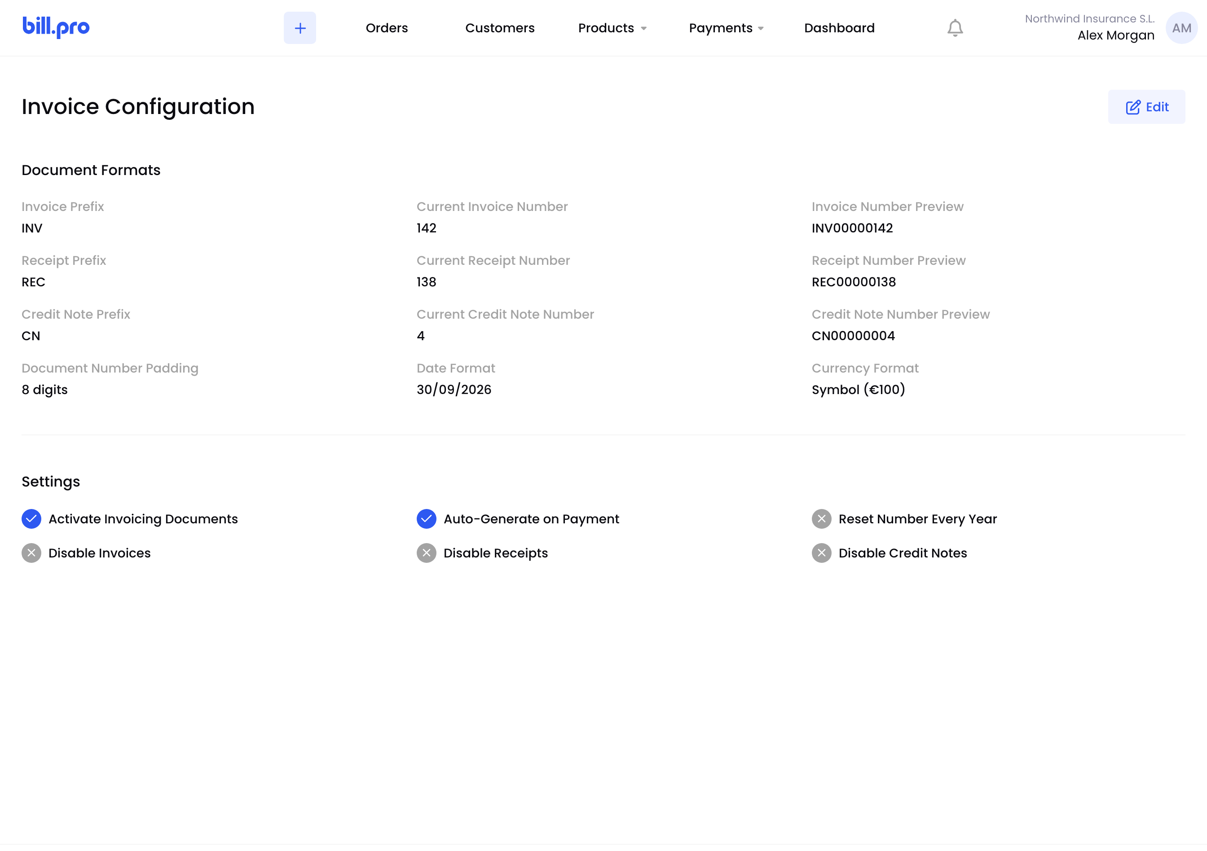Click the Document Formats section title
Screen dimensions: 1207x851
tap(91, 170)
